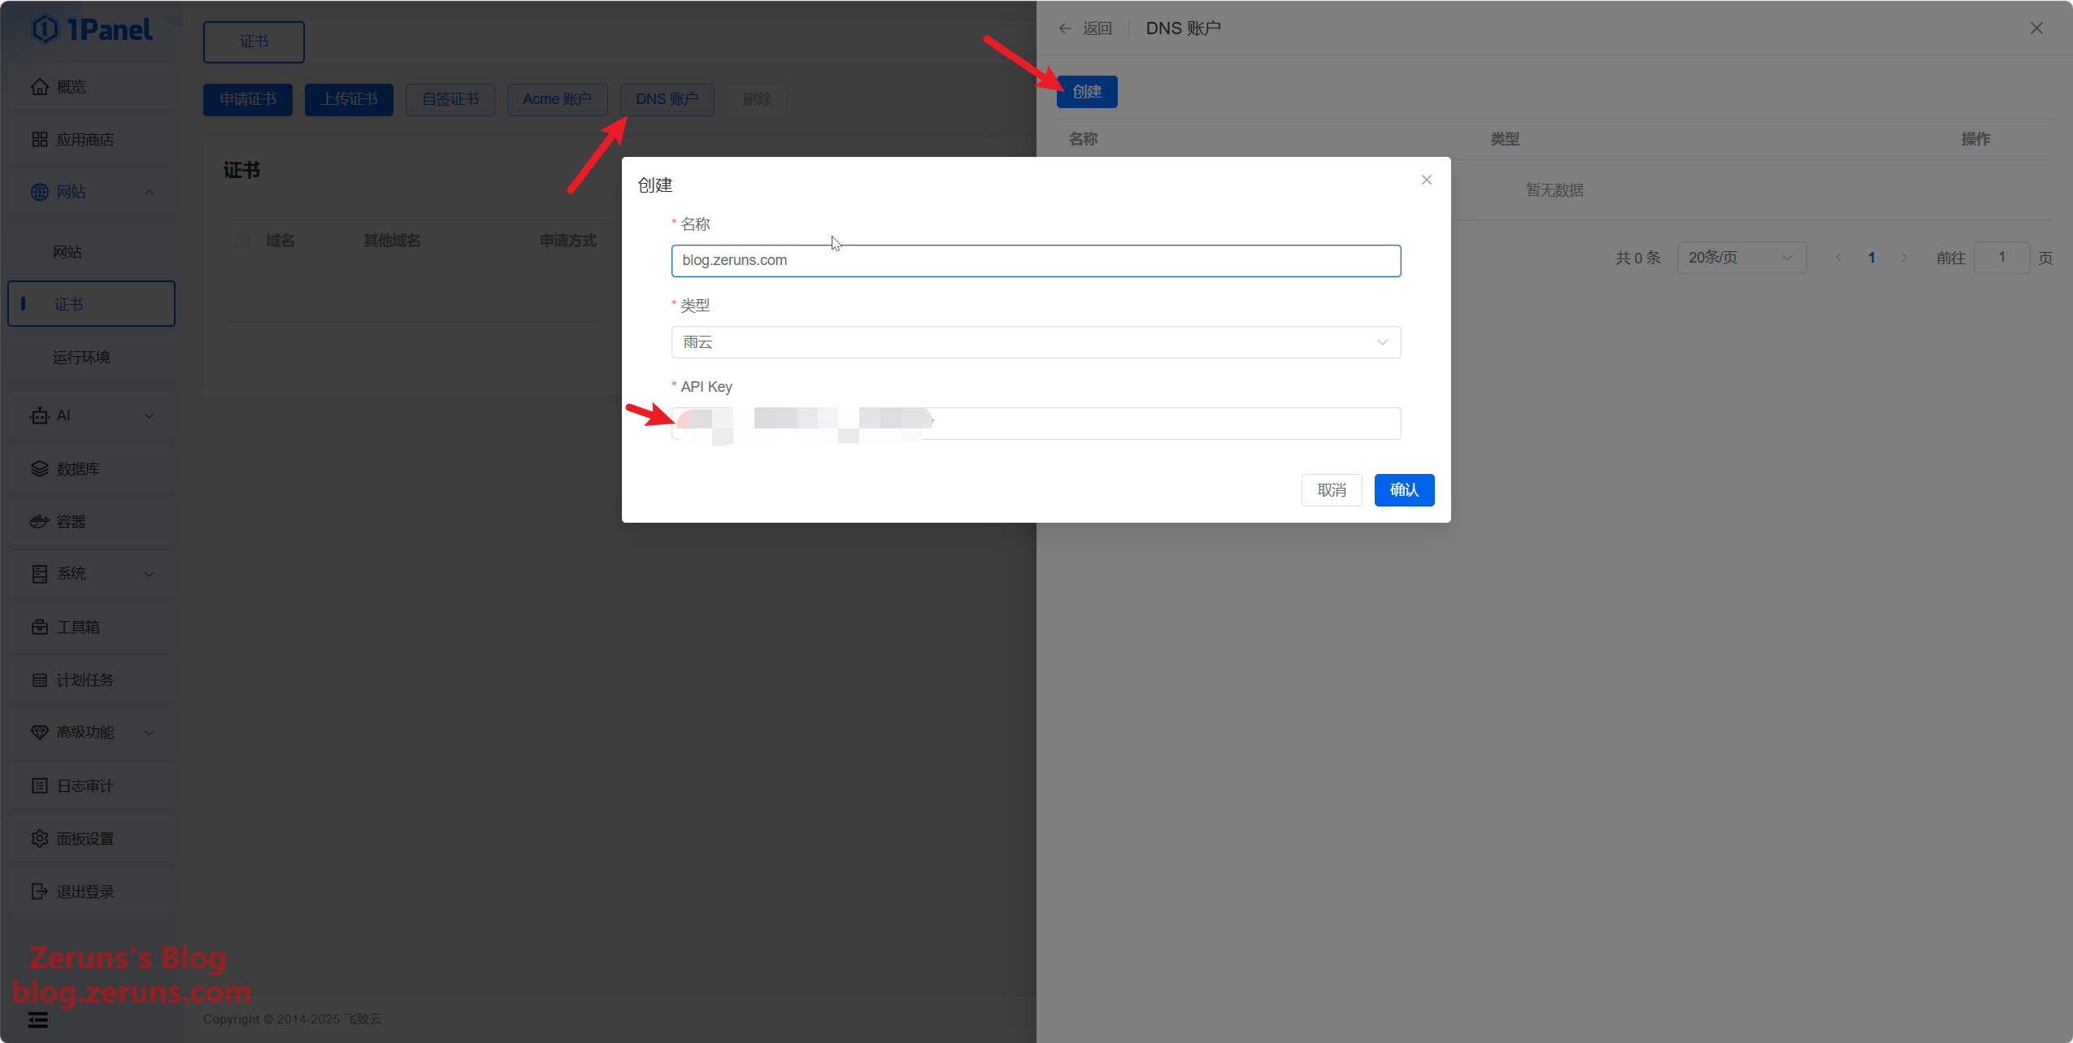This screenshot has width=2073, height=1043.
Task: Open the 20条/页 page size dropdown
Action: tap(1741, 258)
